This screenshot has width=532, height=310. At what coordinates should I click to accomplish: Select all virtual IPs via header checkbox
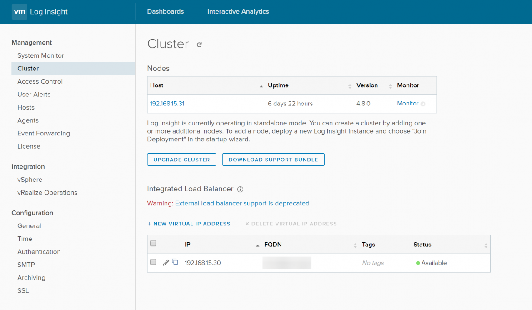[x=153, y=244]
